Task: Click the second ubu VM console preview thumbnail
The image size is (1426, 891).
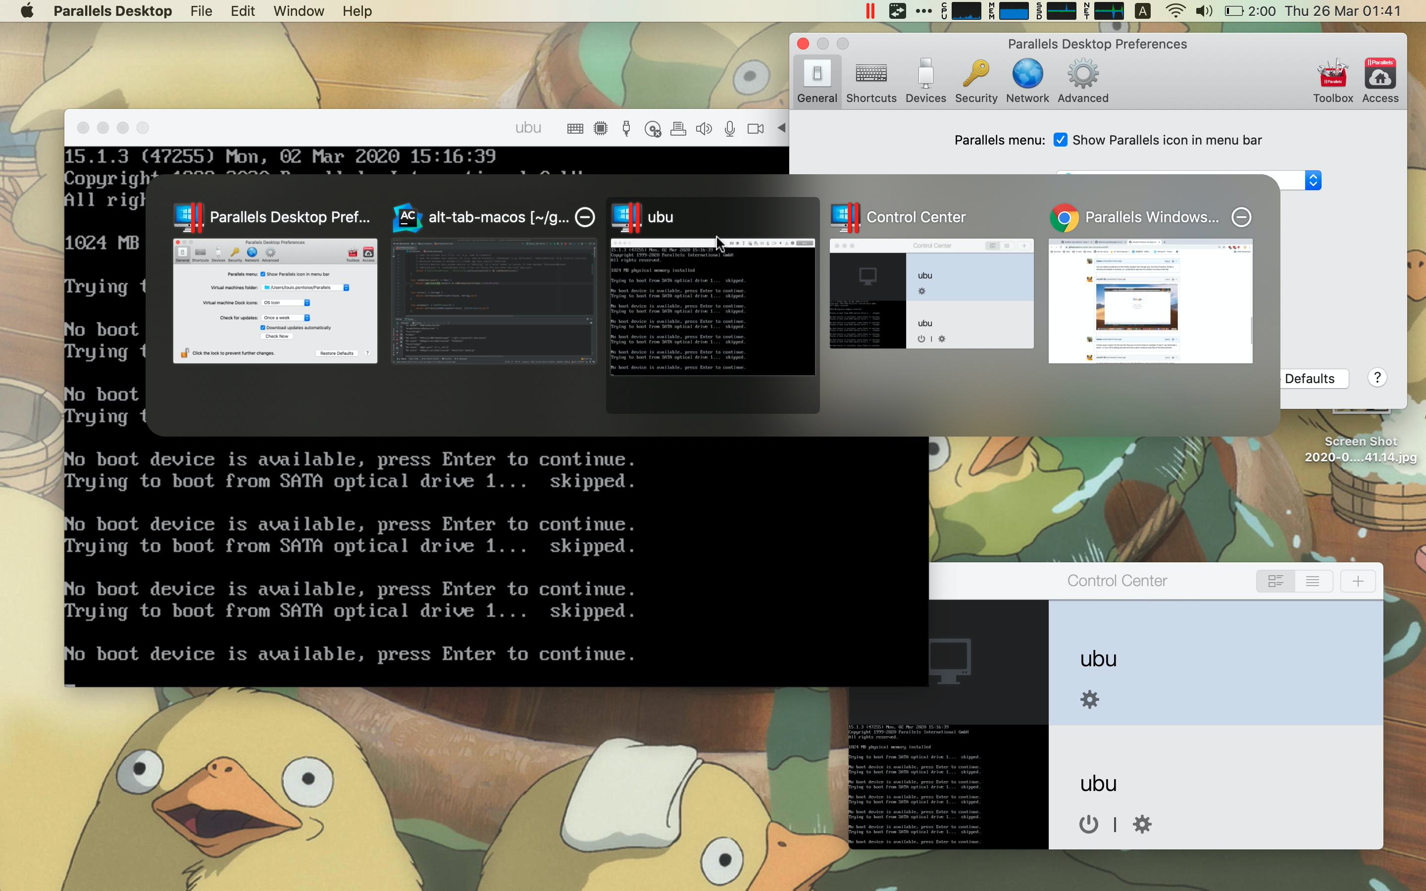Action: pos(948,787)
